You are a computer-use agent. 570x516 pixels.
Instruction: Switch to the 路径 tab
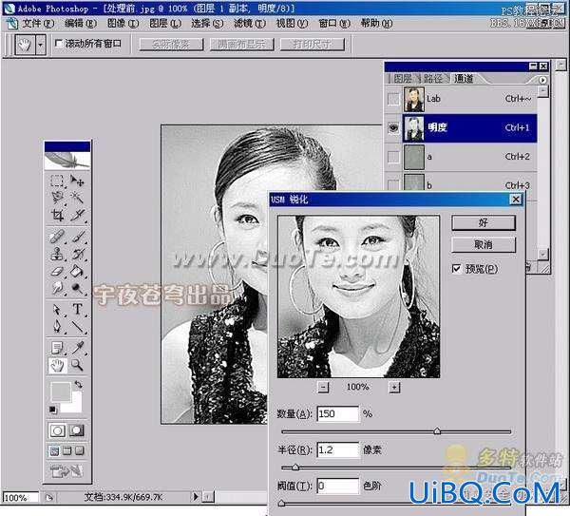433,78
